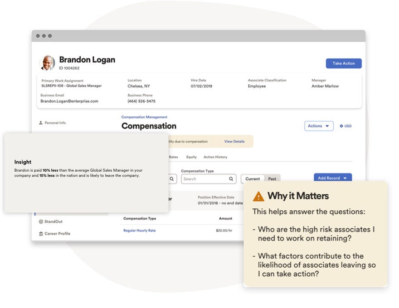Viewport: 399px width, 308px height.
Task: Expand the Add Record dropdown
Action: (x=332, y=178)
